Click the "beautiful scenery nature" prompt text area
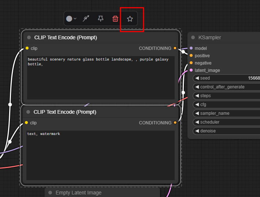260x197 pixels. coord(100,78)
